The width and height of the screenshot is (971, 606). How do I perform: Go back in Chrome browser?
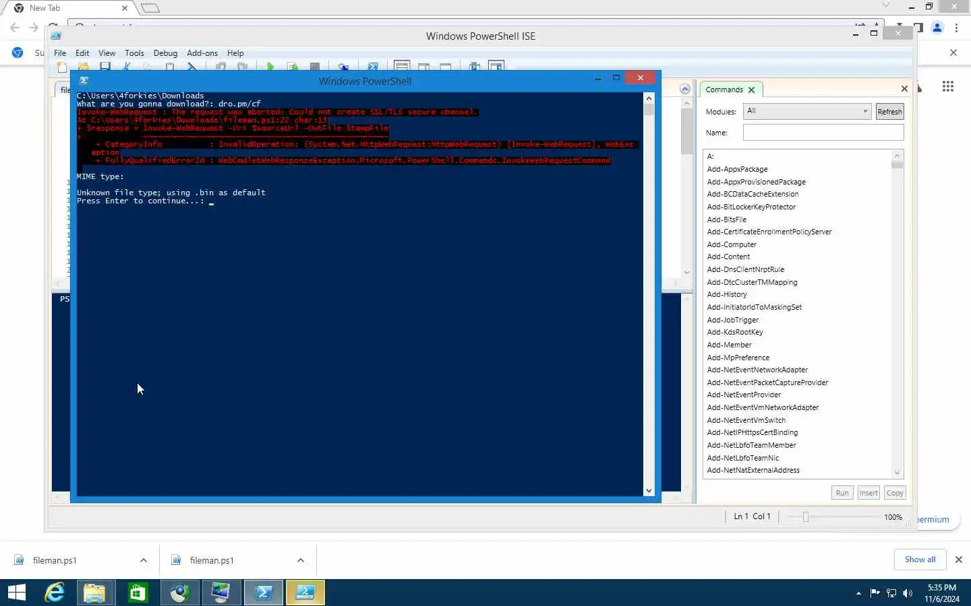click(x=15, y=28)
